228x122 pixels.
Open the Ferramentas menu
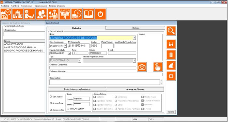(27, 6)
